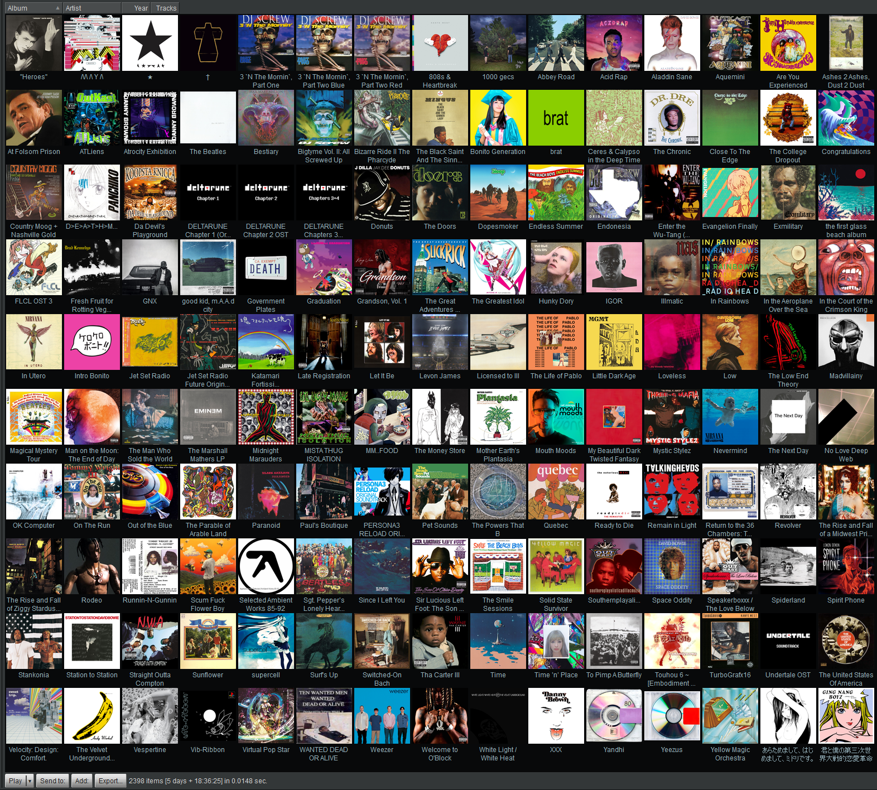Open The Life of Pablo album
The width and height of the screenshot is (877, 790).
click(556, 342)
